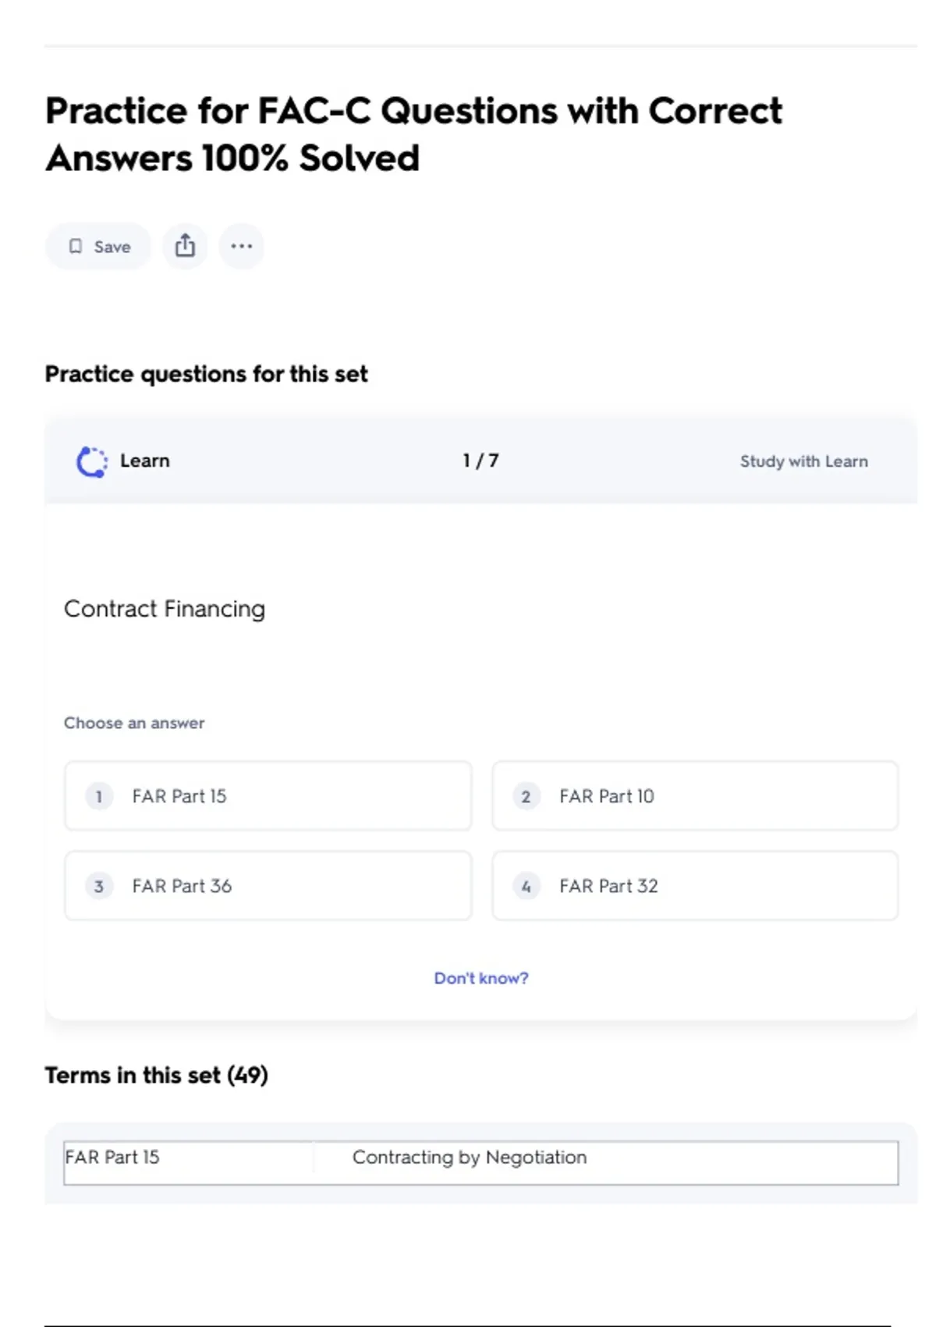This screenshot has width=936, height=1327.
Task: Open the Study with Learn link
Action: [803, 461]
